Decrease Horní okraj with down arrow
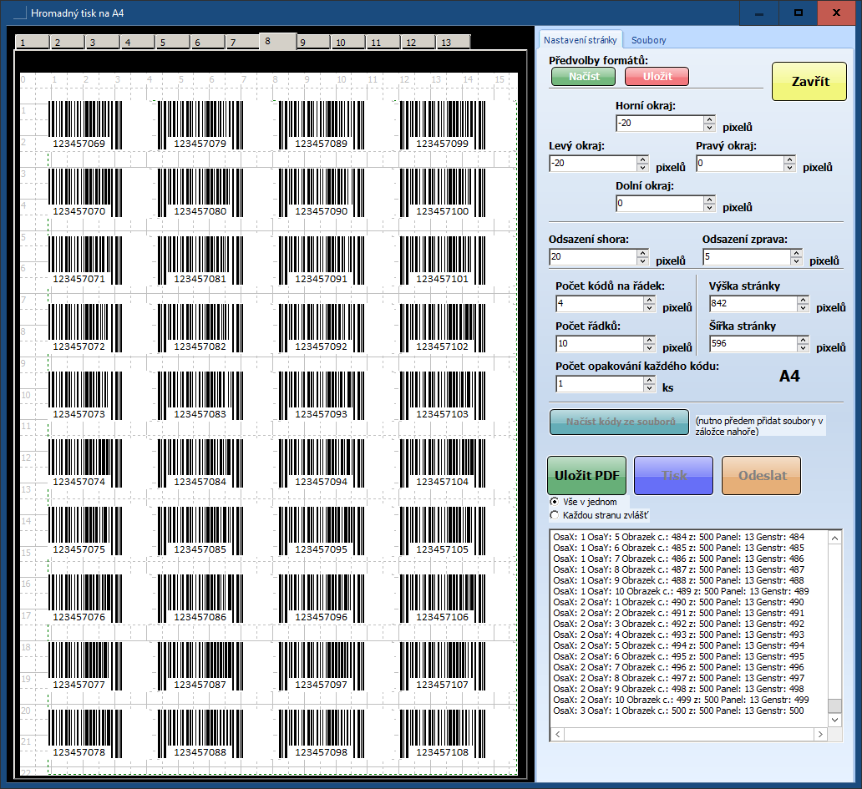The width and height of the screenshot is (862, 789). point(709,128)
